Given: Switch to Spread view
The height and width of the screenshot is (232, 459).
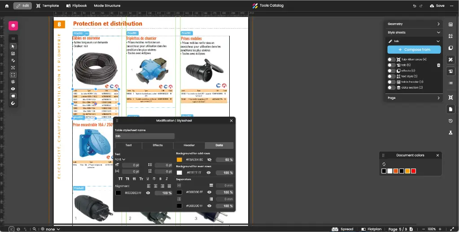Looking at the screenshot, I should [343, 229].
